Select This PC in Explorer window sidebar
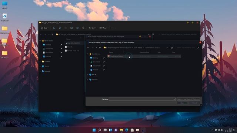This screenshot has height=133, width=237. point(46,66)
